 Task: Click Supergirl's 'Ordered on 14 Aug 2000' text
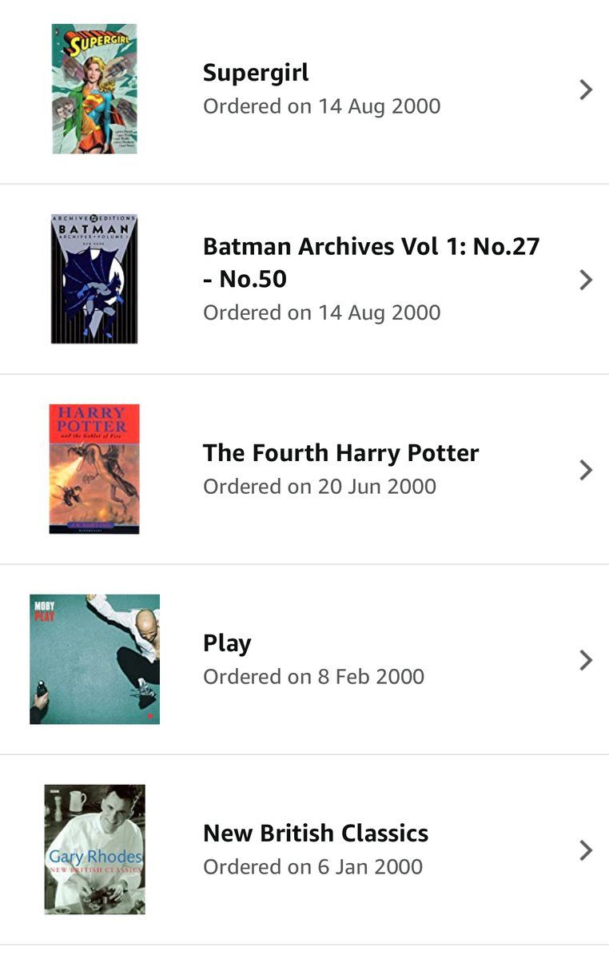coord(321,106)
